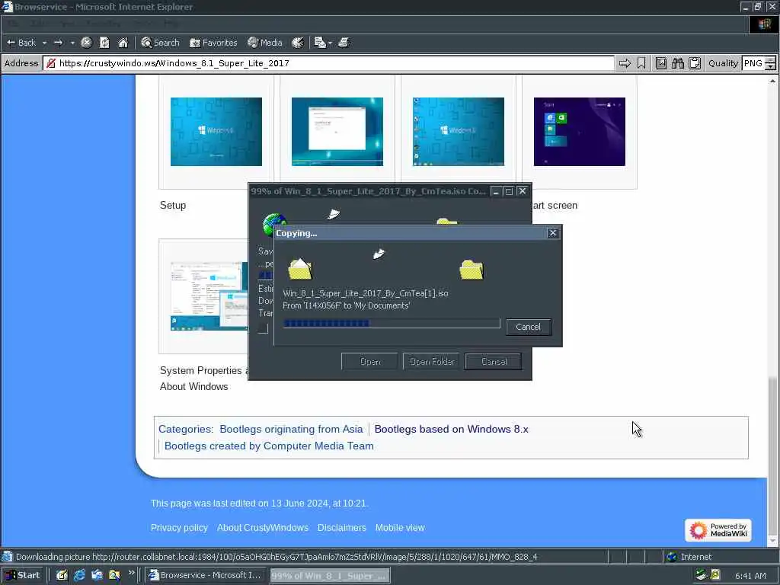
Task: Stop page loading with the Stop icon
Action: click(86, 43)
